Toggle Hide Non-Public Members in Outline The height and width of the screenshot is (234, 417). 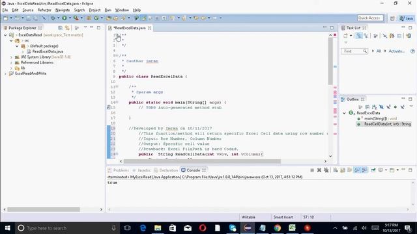[x=395, y=107]
